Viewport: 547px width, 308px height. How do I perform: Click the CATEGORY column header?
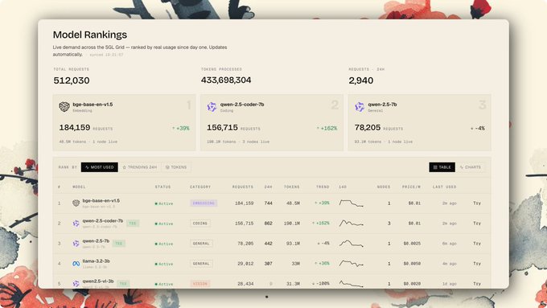tap(200, 187)
